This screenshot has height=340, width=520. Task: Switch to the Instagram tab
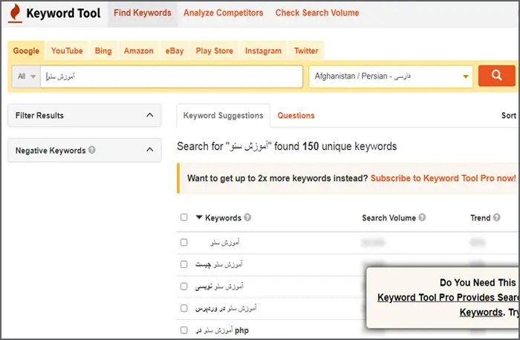[263, 50]
